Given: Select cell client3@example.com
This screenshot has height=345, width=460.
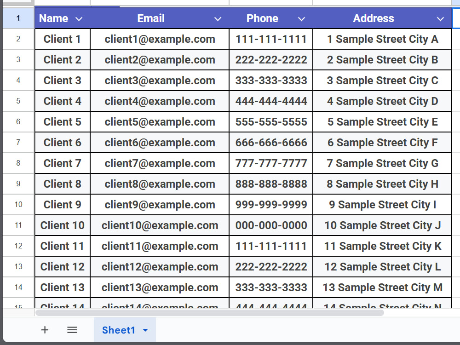Looking at the screenshot, I should tap(160, 80).
